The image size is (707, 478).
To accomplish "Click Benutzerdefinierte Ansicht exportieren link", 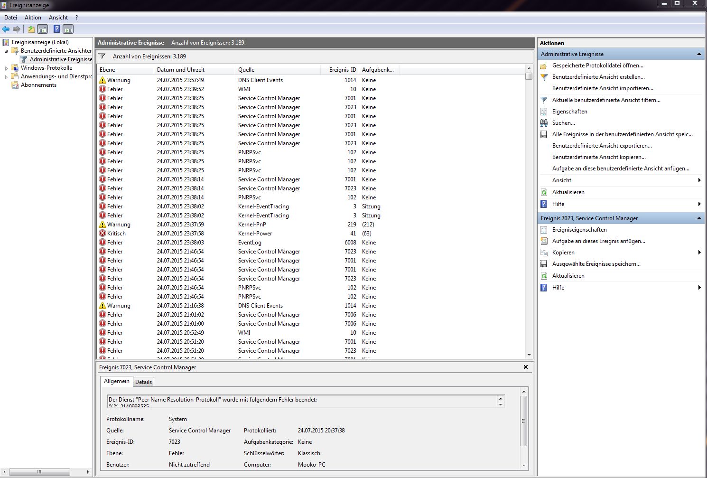I will 602,146.
